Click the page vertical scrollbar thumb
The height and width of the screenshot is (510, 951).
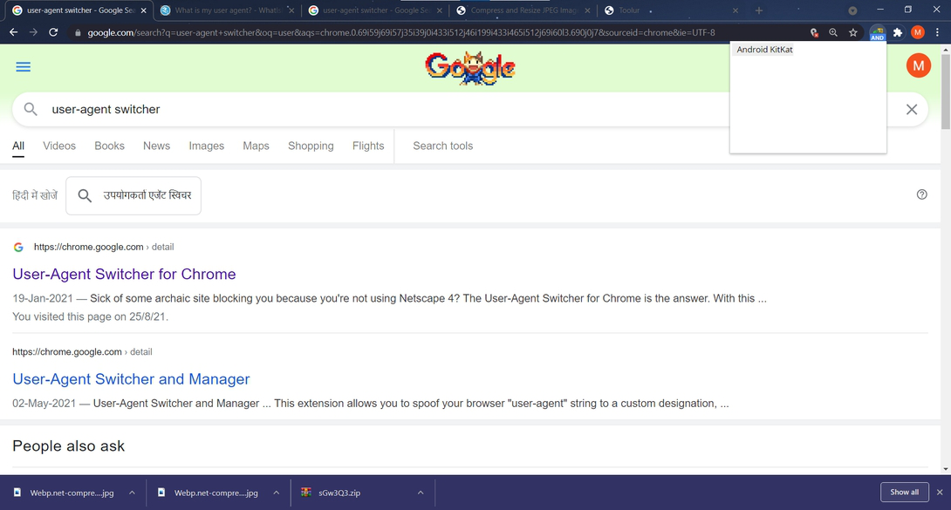(946, 92)
